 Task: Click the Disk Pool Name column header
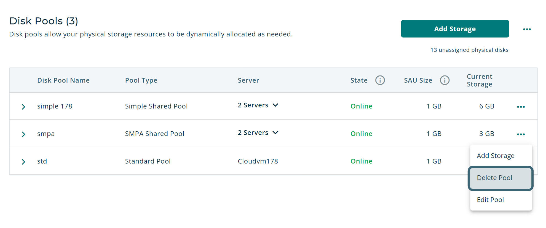63,80
